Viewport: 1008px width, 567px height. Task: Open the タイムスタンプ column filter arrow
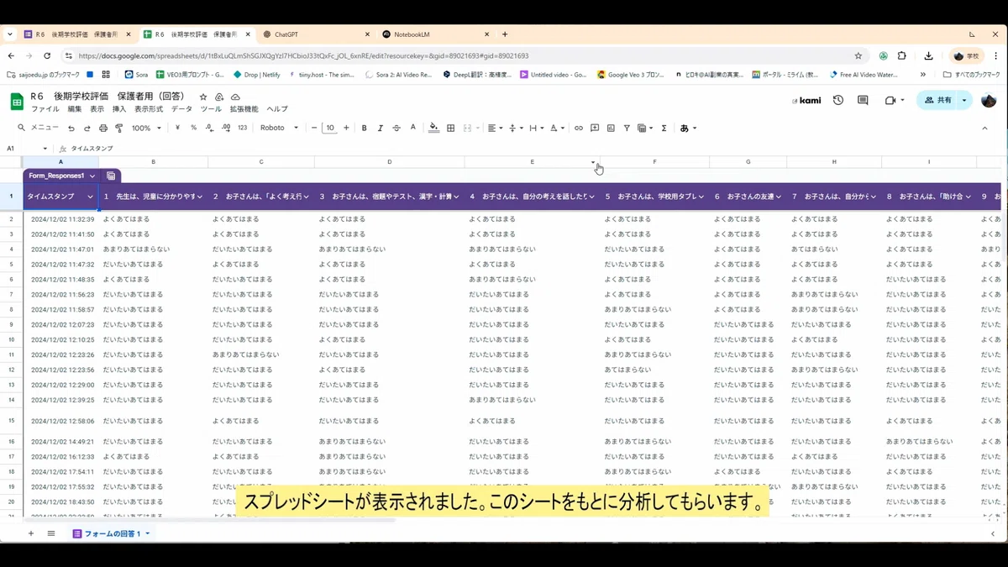(x=90, y=197)
